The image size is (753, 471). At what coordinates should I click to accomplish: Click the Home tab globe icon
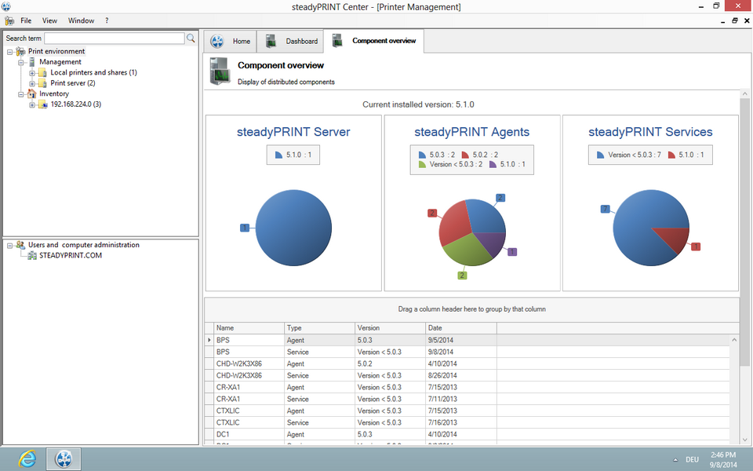217,42
